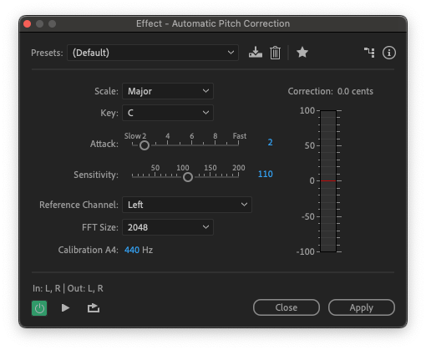The width and height of the screenshot is (426, 350).
Task: Open channel map editor icon
Action: pos(369,53)
